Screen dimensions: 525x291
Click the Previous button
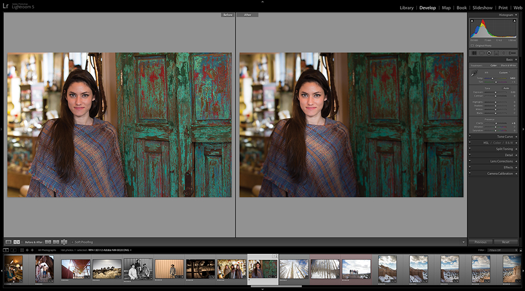[x=480, y=242]
